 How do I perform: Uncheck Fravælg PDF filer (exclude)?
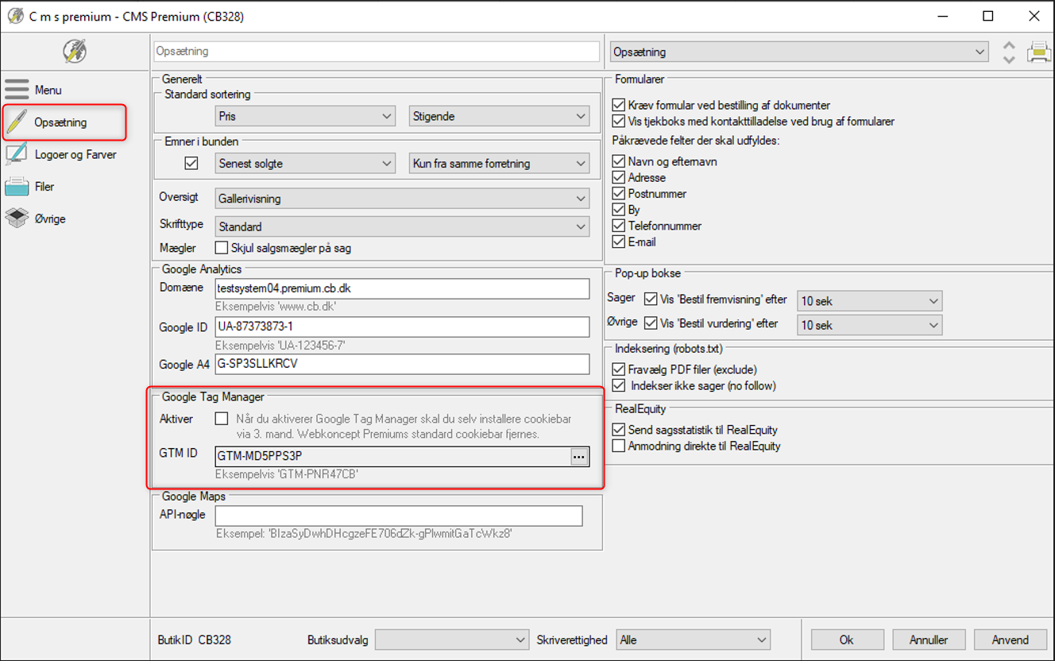click(x=619, y=369)
